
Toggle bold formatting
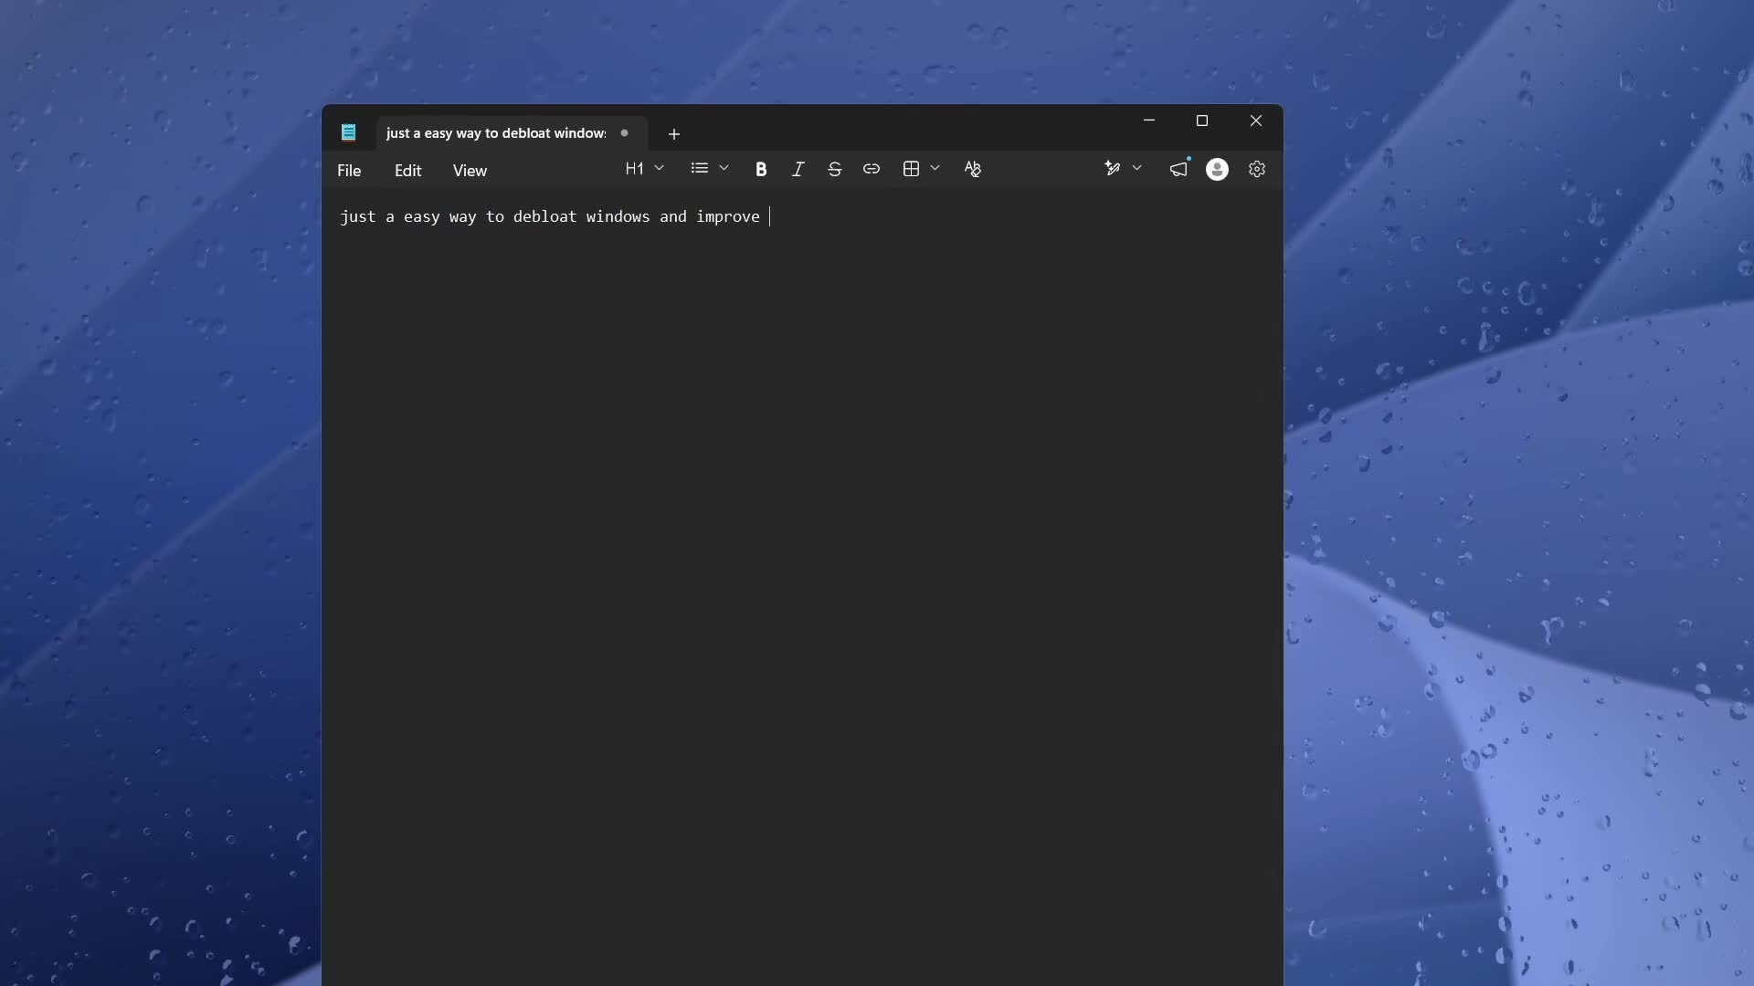pos(761,169)
